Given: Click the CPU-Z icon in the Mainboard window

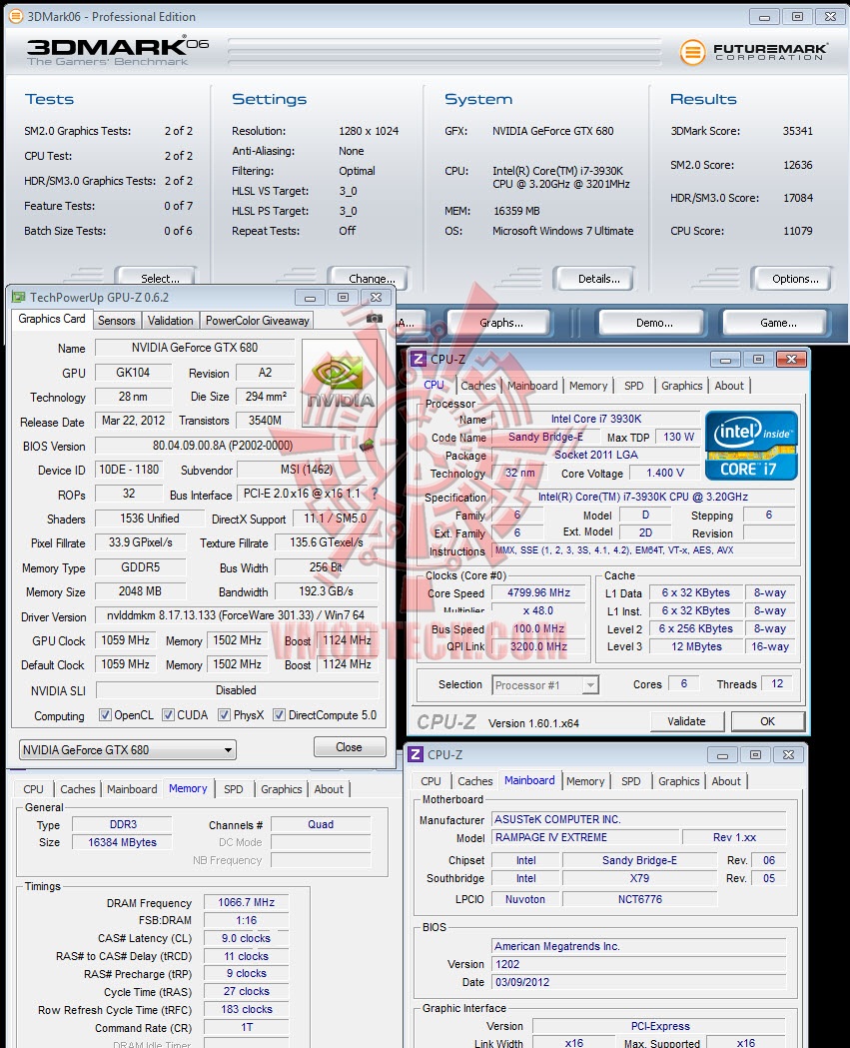Looking at the screenshot, I should point(416,754).
